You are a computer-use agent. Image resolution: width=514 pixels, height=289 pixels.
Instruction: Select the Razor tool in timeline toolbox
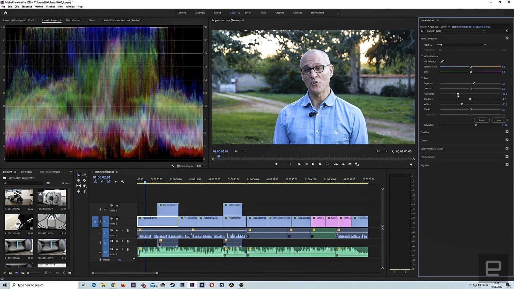(84, 180)
